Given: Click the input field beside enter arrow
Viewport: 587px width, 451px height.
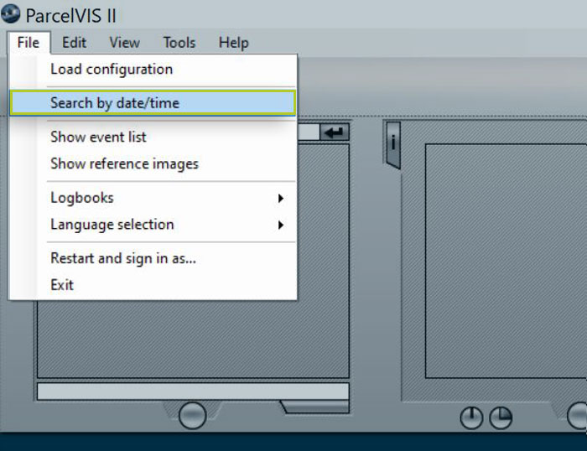Looking at the screenshot, I should 309,132.
